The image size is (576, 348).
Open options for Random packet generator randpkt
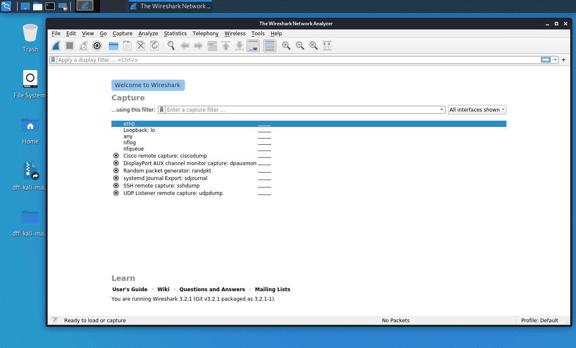click(x=116, y=171)
